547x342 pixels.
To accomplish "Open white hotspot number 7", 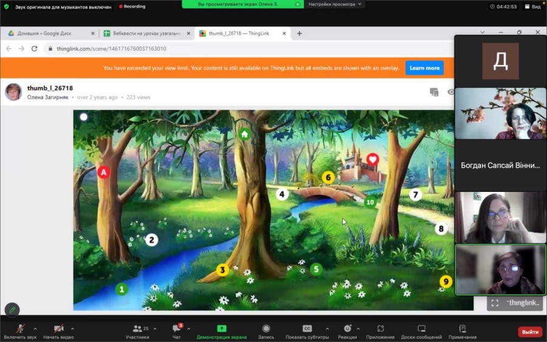I will coord(415,194).
